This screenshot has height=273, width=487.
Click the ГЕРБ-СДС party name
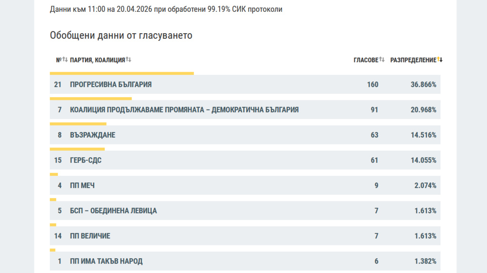(x=86, y=160)
